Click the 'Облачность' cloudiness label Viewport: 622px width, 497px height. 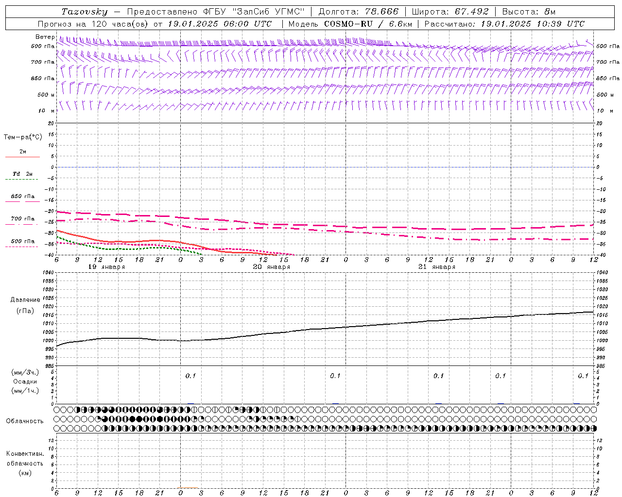click(25, 421)
